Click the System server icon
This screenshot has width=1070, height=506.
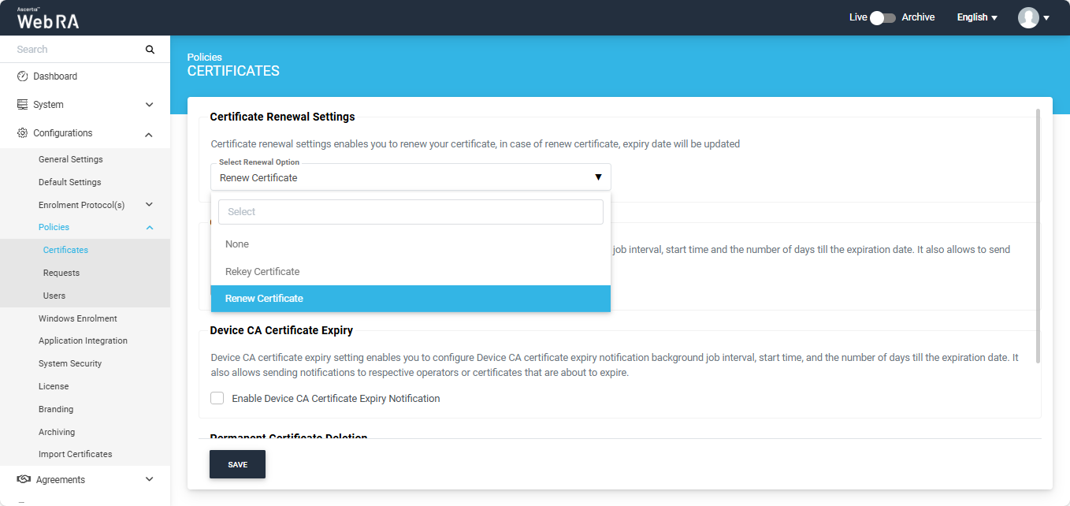coord(22,105)
